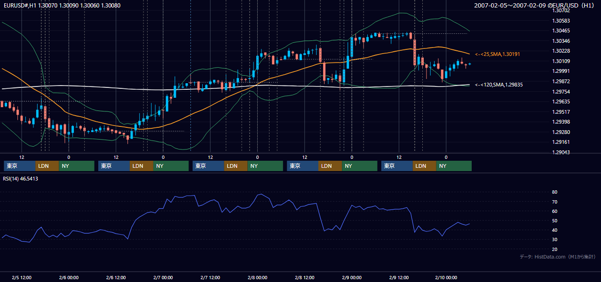601x282 pixels.
Task: Click price axis value 1.29991
Action: coord(561,71)
